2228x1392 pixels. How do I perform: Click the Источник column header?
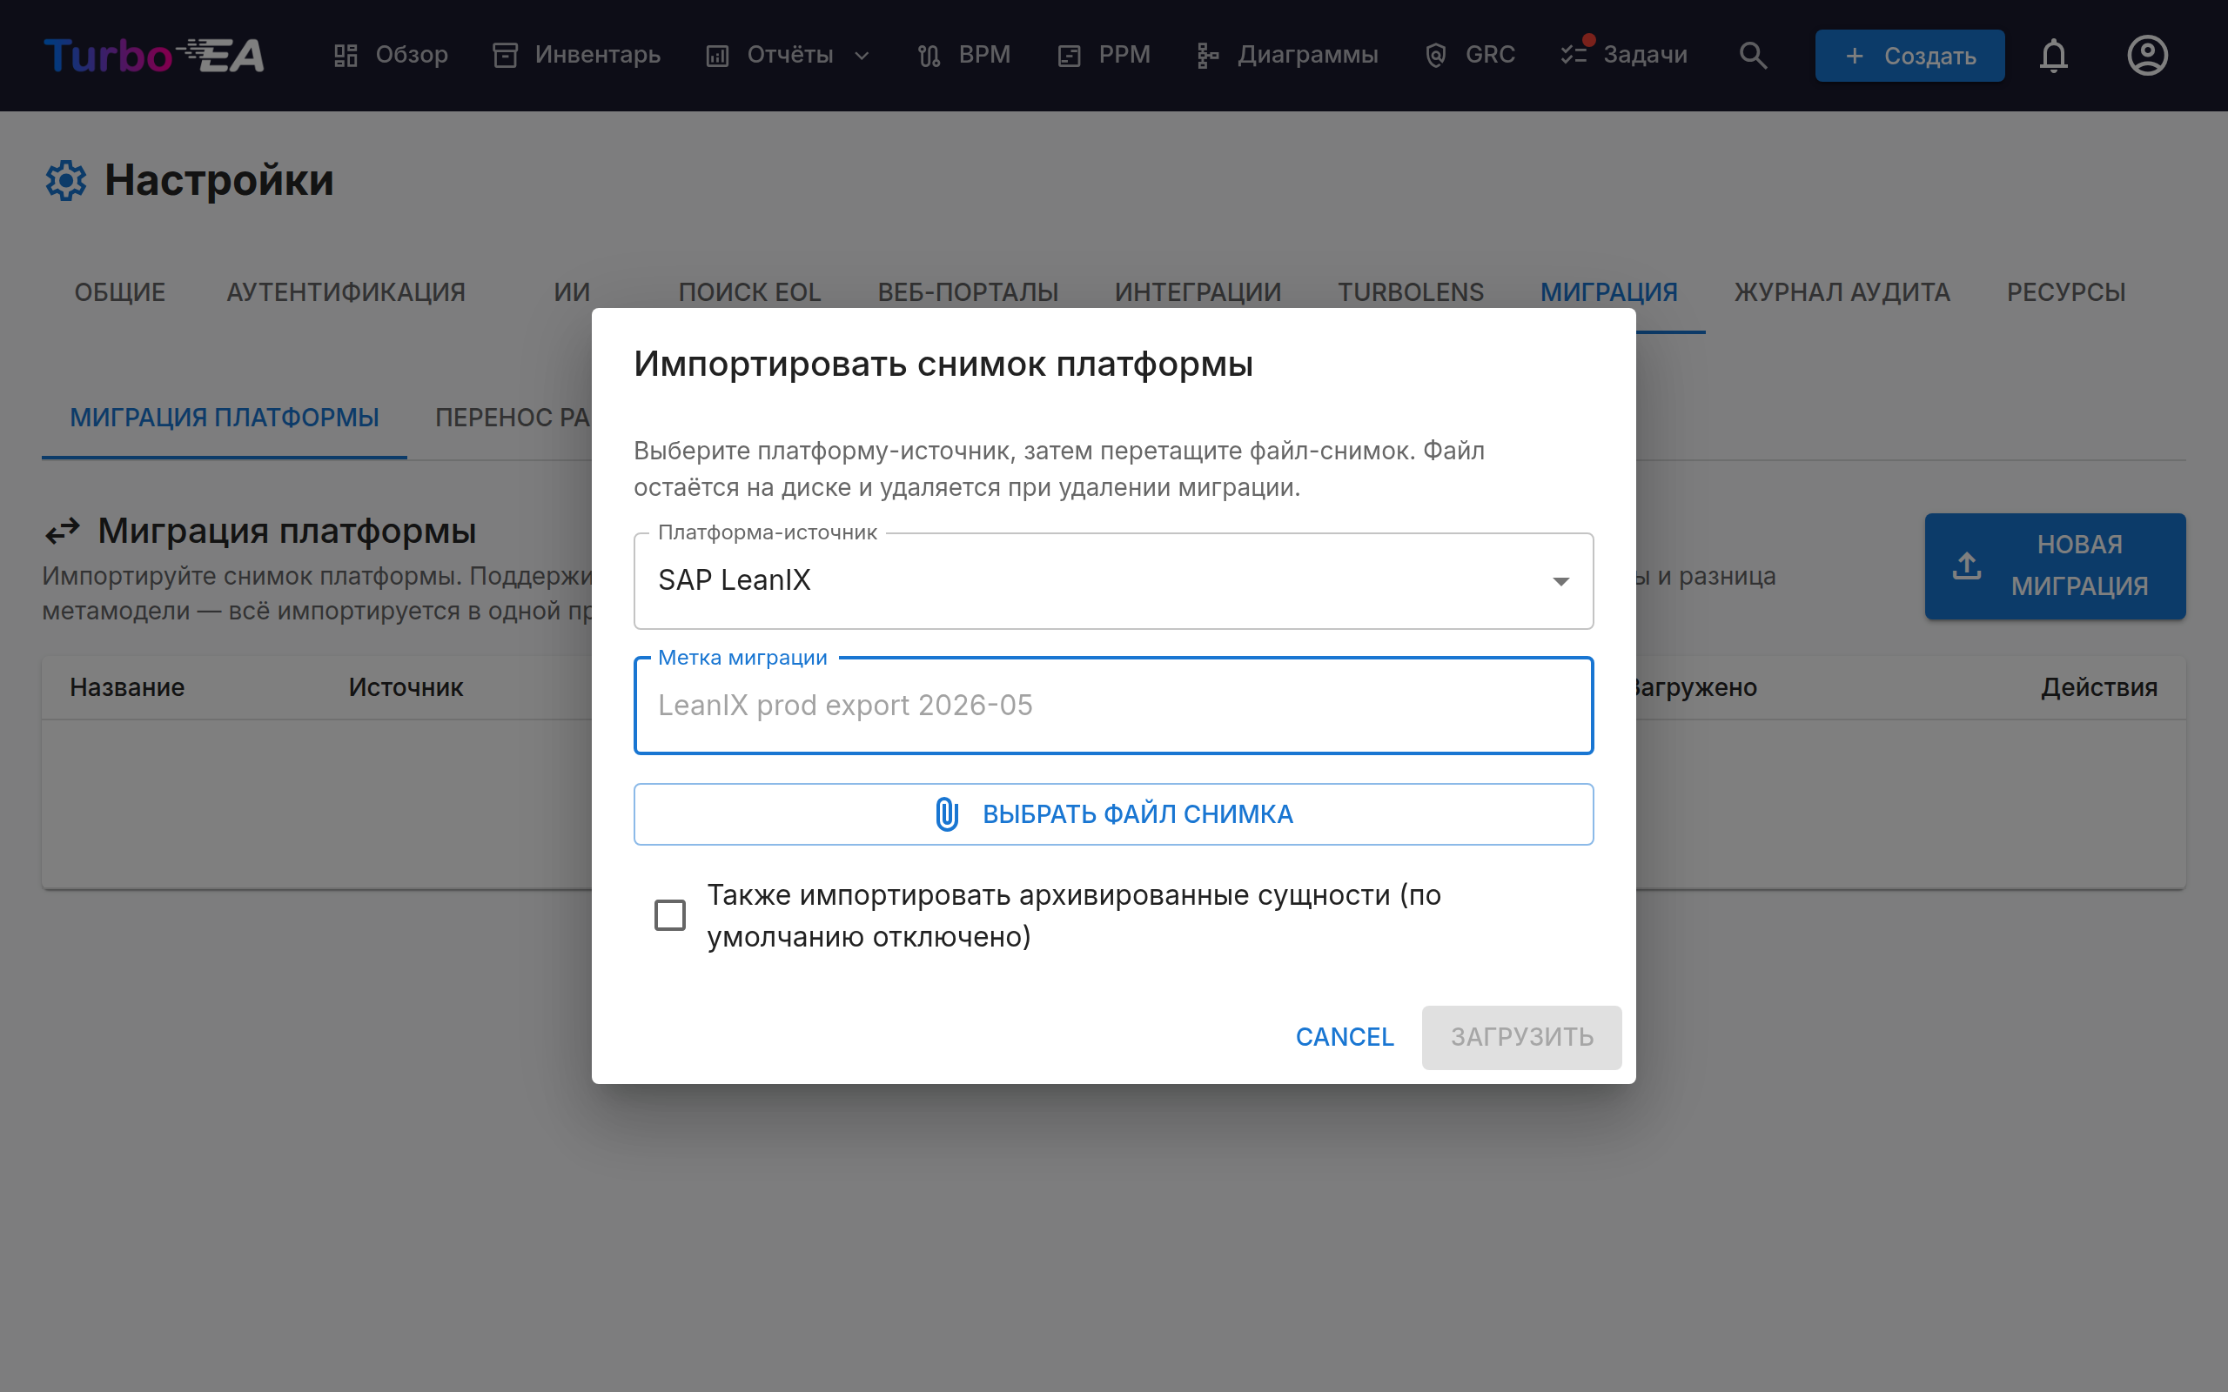pos(405,687)
